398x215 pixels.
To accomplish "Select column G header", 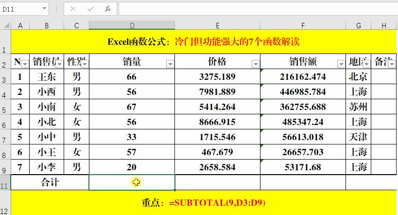I will click(359, 25).
